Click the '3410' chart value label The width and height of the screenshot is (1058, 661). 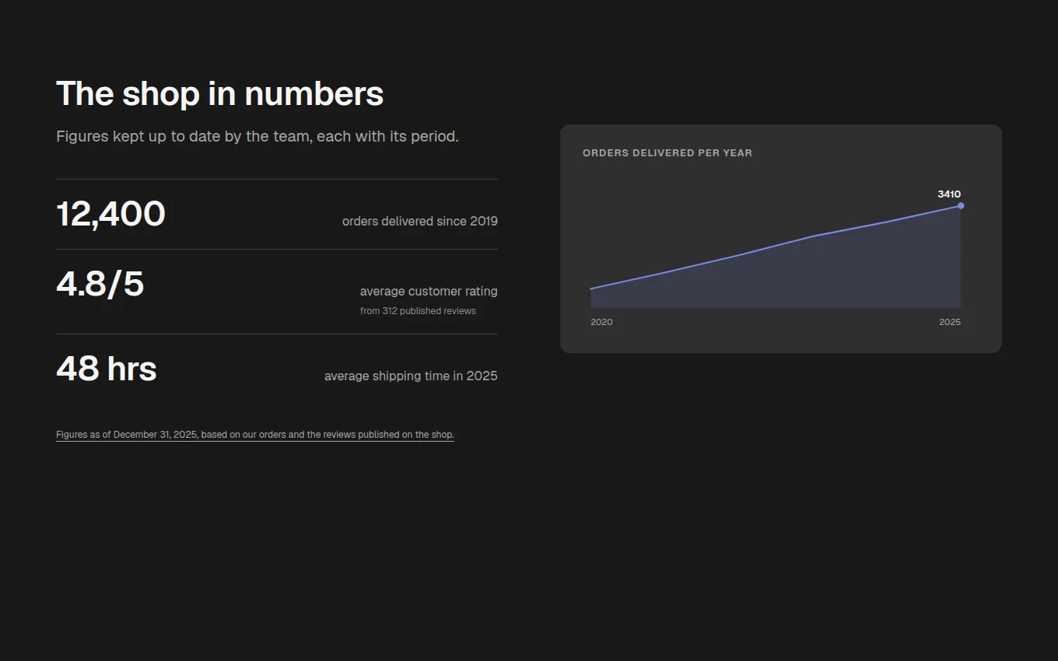click(x=949, y=194)
